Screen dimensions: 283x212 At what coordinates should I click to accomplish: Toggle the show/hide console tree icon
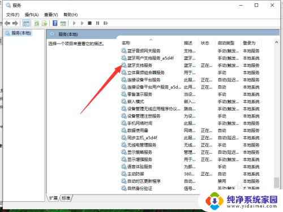(26, 23)
